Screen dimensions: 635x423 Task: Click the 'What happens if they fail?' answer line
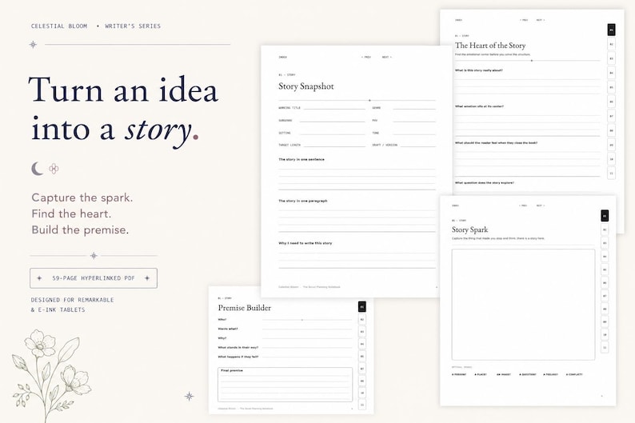click(307, 357)
